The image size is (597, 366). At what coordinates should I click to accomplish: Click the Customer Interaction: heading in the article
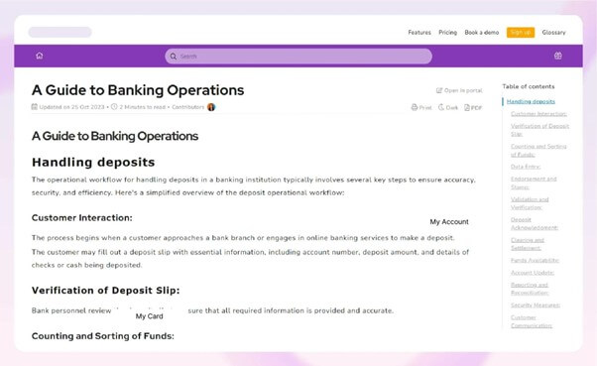[82, 218]
